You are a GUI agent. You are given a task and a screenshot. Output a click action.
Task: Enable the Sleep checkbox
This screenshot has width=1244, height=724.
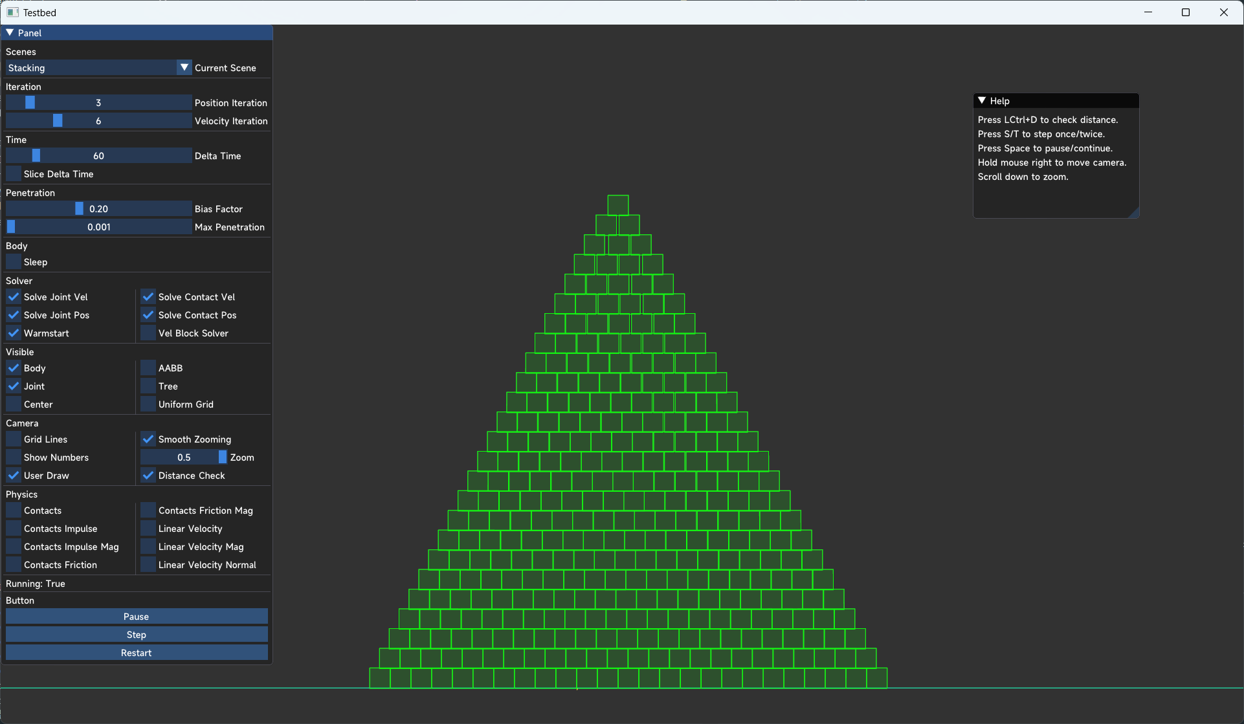pos(14,262)
